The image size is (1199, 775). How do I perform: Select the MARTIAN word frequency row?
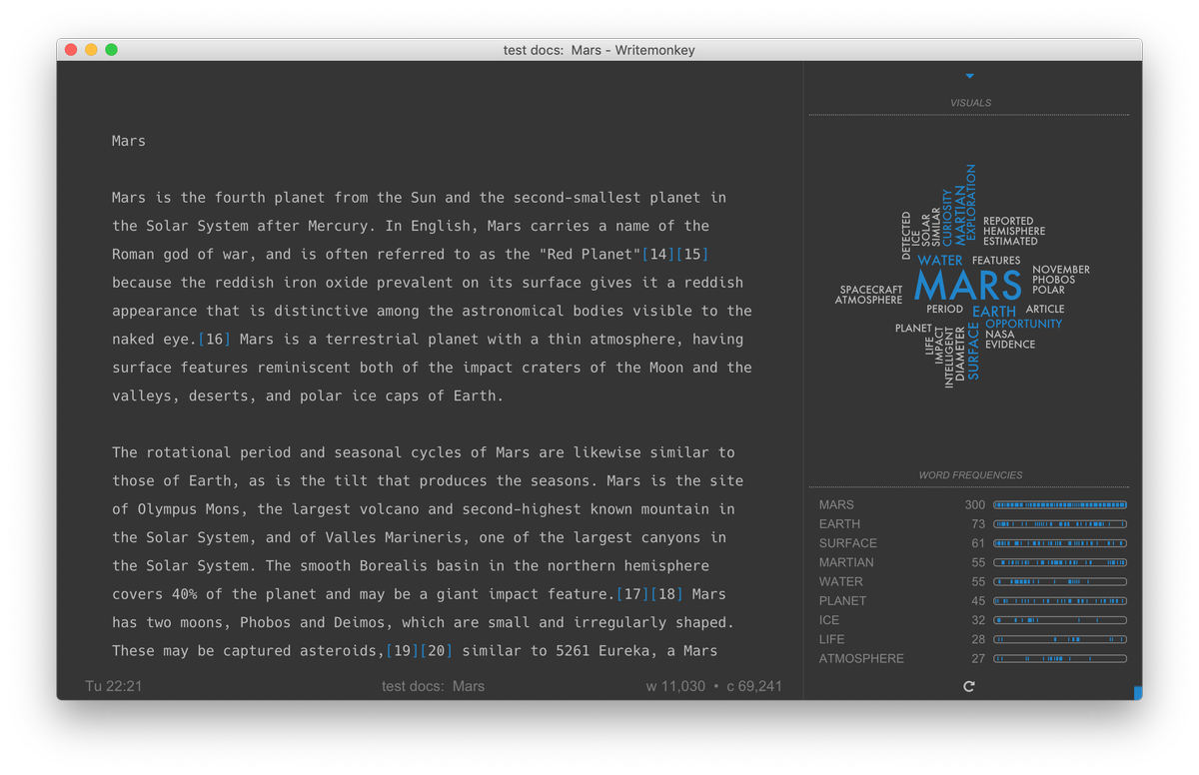pos(972,562)
